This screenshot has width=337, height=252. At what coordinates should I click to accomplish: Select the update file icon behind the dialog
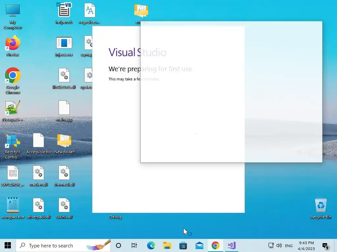click(x=87, y=78)
